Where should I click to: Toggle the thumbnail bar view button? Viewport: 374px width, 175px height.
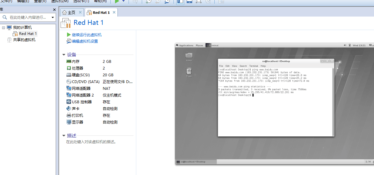(189, 2)
